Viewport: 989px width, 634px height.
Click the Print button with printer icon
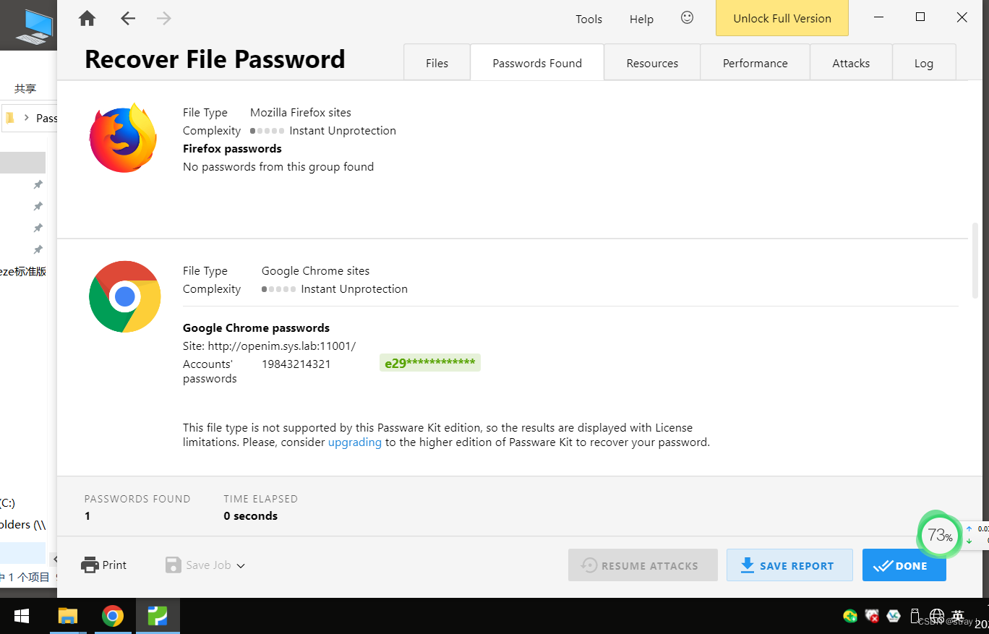pyautogui.click(x=104, y=565)
